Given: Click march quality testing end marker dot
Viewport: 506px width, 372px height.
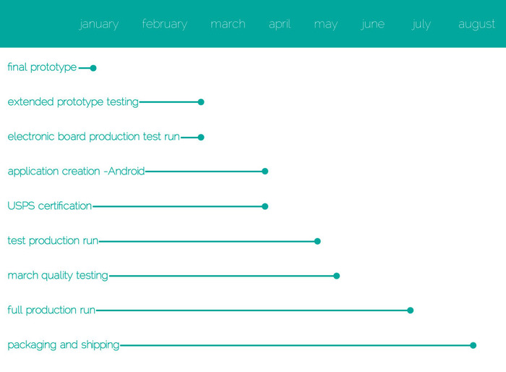Looking at the screenshot, I should [x=336, y=276].
